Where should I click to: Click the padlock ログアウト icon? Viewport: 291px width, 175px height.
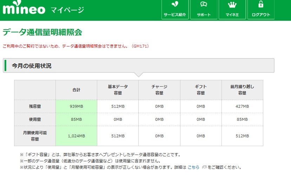click(x=261, y=5)
